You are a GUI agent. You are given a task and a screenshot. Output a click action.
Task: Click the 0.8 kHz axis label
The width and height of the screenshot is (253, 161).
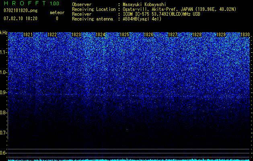point(4,113)
